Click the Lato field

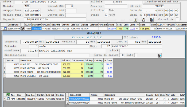(x=136, y=55)
